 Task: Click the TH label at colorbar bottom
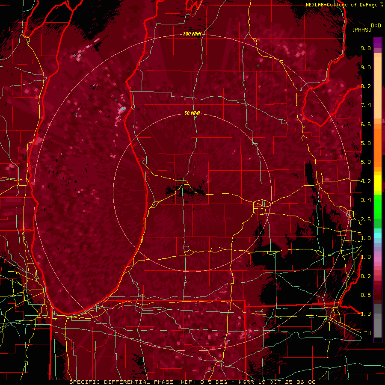click(367, 333)
